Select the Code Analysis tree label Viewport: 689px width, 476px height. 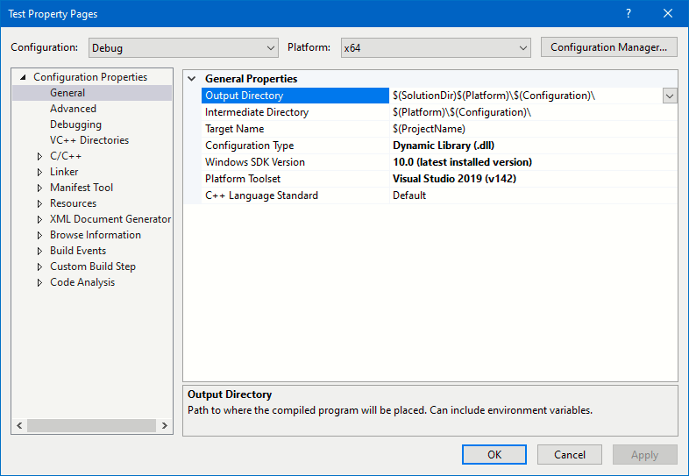point(82,282)
